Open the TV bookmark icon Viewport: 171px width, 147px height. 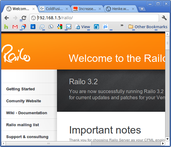pos(96,27)
